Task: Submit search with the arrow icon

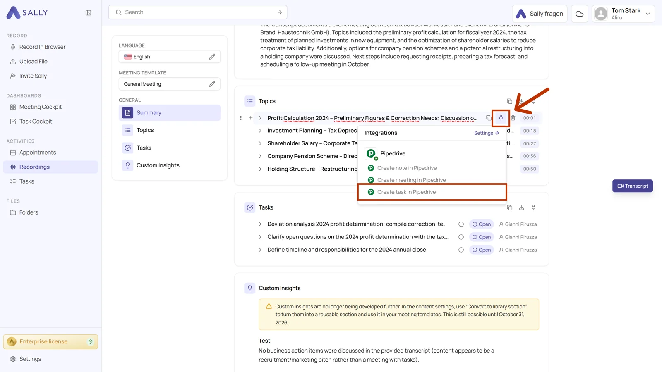Action: (x=280, y=12)
